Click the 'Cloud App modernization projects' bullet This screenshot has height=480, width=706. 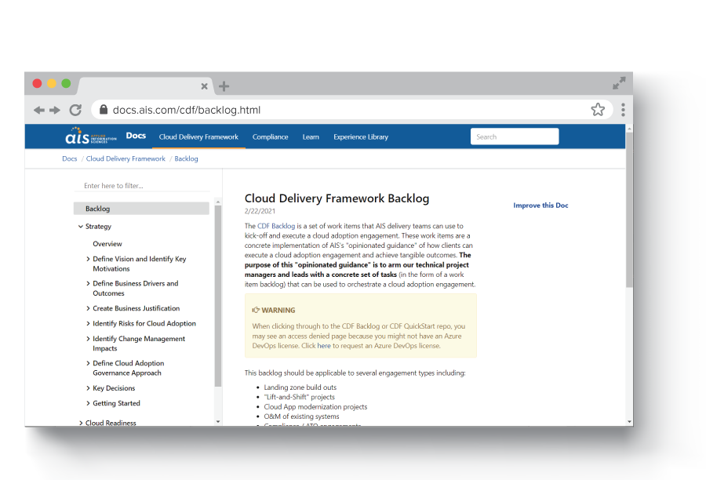pyautogui.click(x=315, y=407)
